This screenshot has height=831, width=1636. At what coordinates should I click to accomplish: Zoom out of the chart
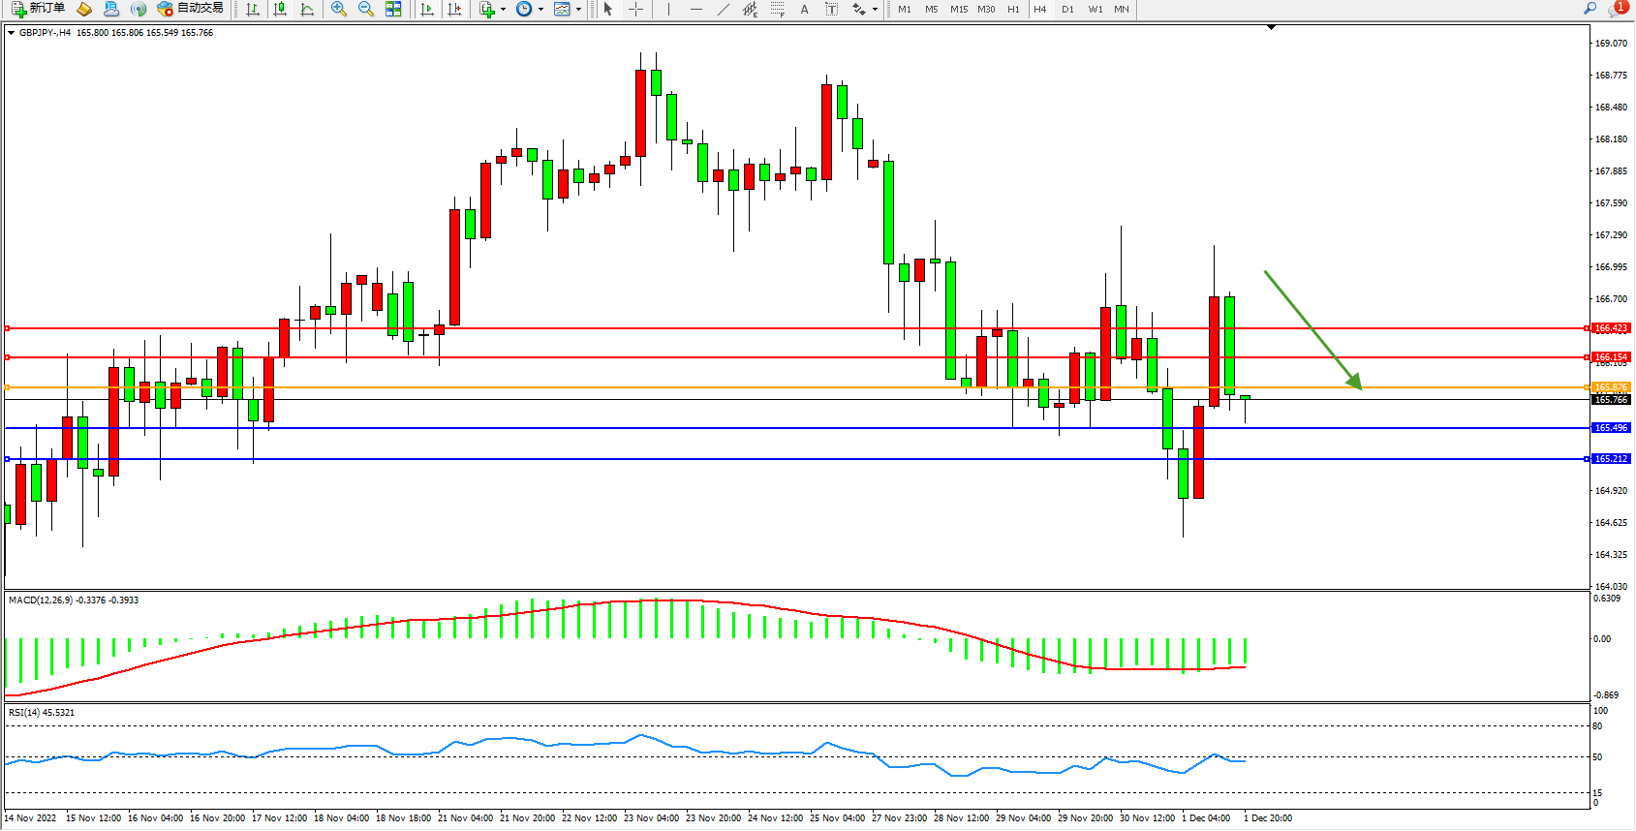click(366, 9)
